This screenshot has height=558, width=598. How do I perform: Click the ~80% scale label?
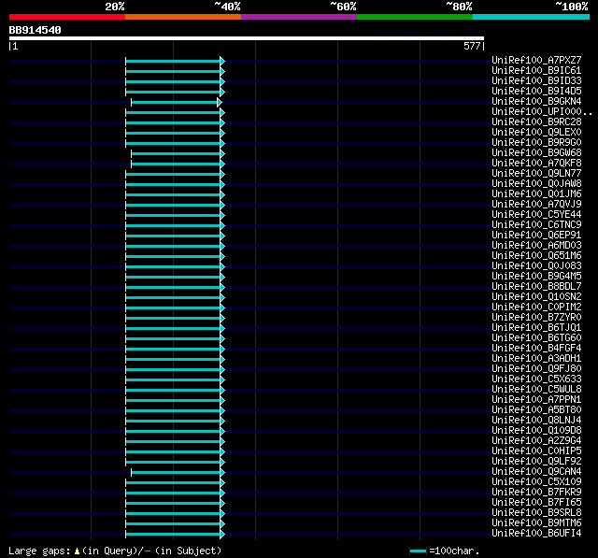click(459, 7)
